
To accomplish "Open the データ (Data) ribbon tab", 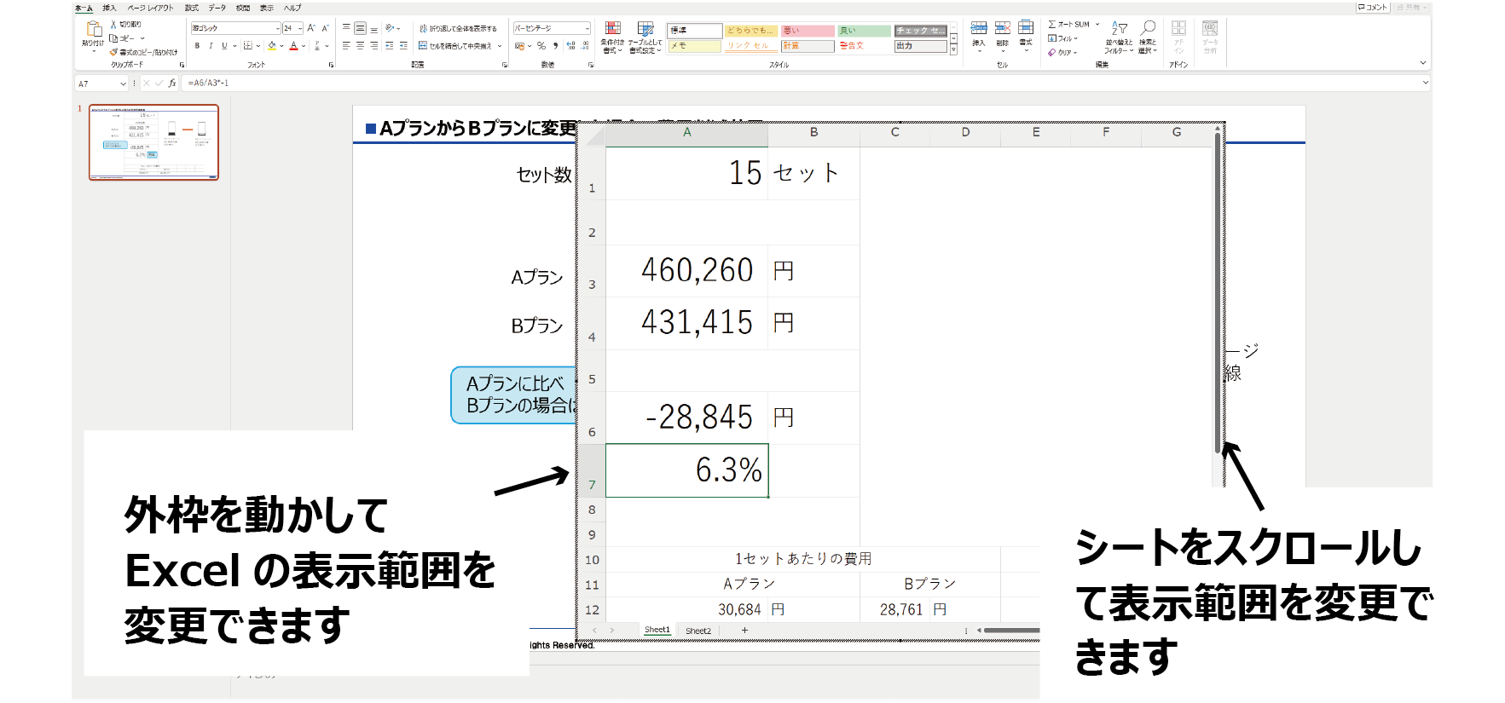I will coord(217,8).
